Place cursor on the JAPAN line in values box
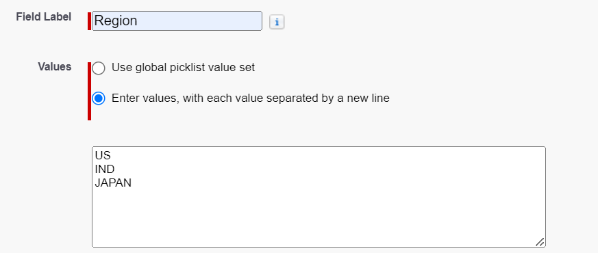 coord(113,183)
